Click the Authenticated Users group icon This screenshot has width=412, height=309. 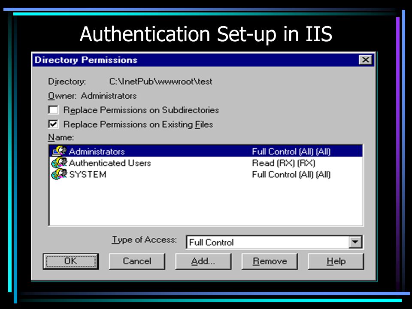59,162
